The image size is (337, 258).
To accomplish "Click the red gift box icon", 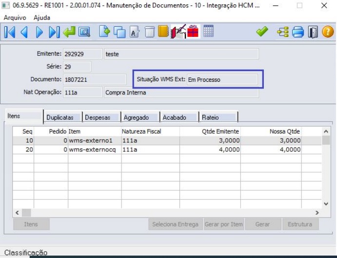I will click(x=193, y=31).
